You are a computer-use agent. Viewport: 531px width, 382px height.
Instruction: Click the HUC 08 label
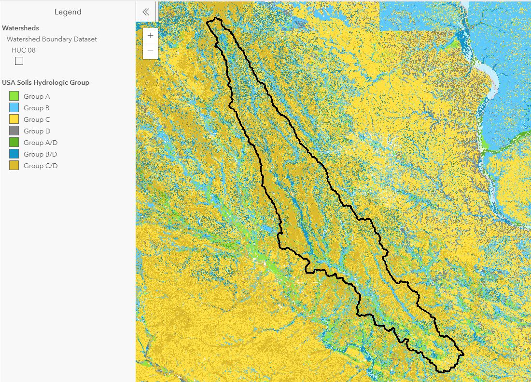coord(23,50)
